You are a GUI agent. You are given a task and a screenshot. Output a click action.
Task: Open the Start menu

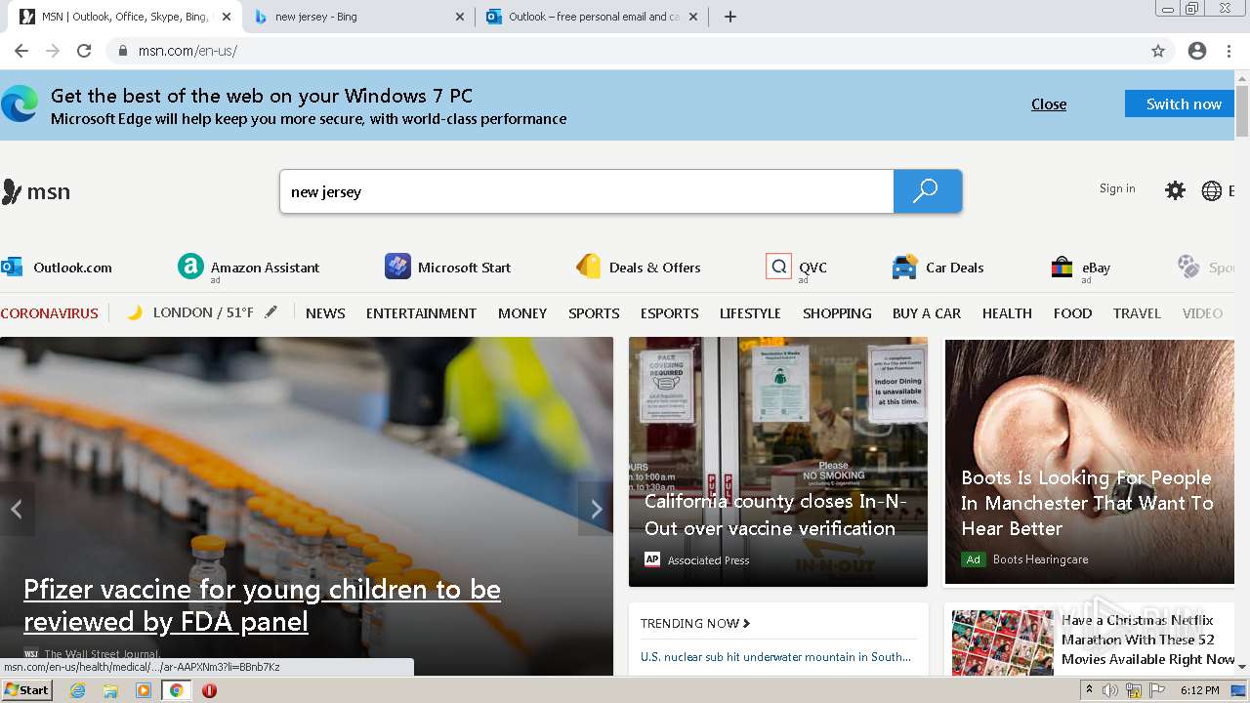pos(27,690)
